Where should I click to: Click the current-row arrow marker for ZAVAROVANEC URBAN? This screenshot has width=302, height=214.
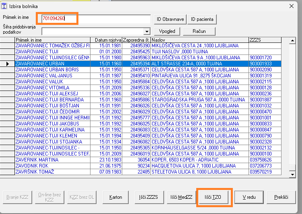(x=7, y=64)
